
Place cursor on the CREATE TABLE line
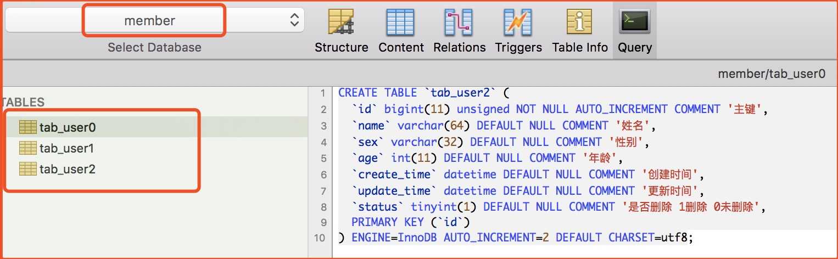point(424,93)
